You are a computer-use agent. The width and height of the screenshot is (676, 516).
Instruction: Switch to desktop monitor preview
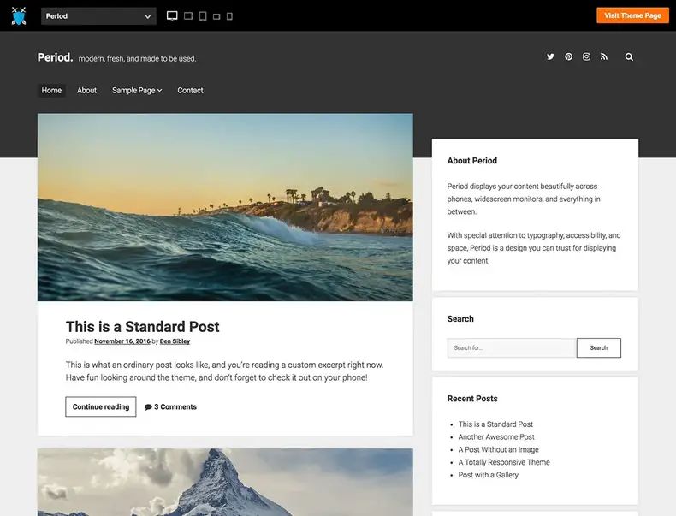[172, 16]
